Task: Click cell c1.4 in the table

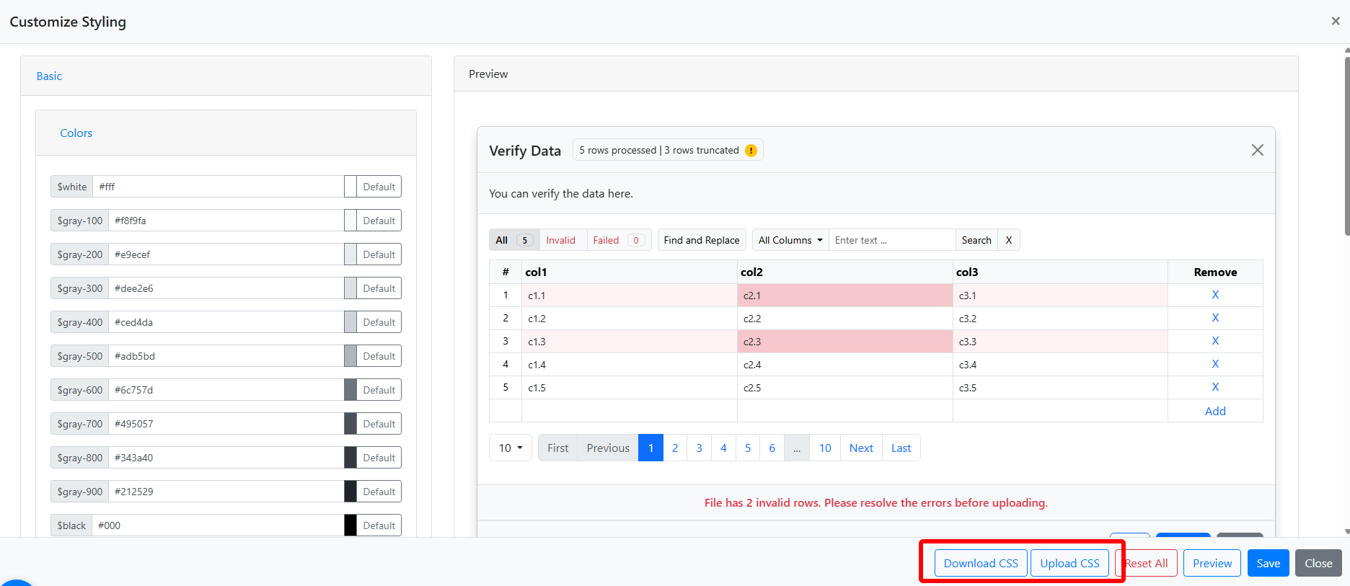Action: click(x=630, y=365)
